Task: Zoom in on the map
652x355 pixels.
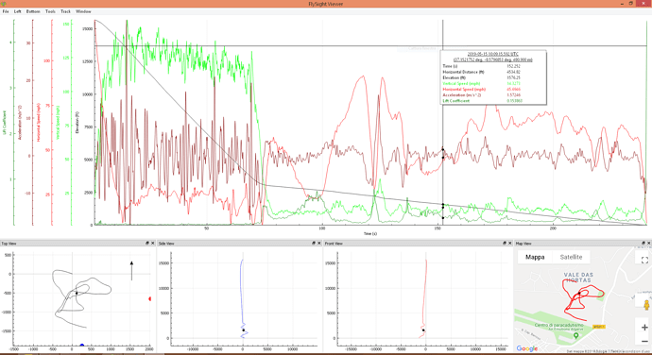Action: 644,328
